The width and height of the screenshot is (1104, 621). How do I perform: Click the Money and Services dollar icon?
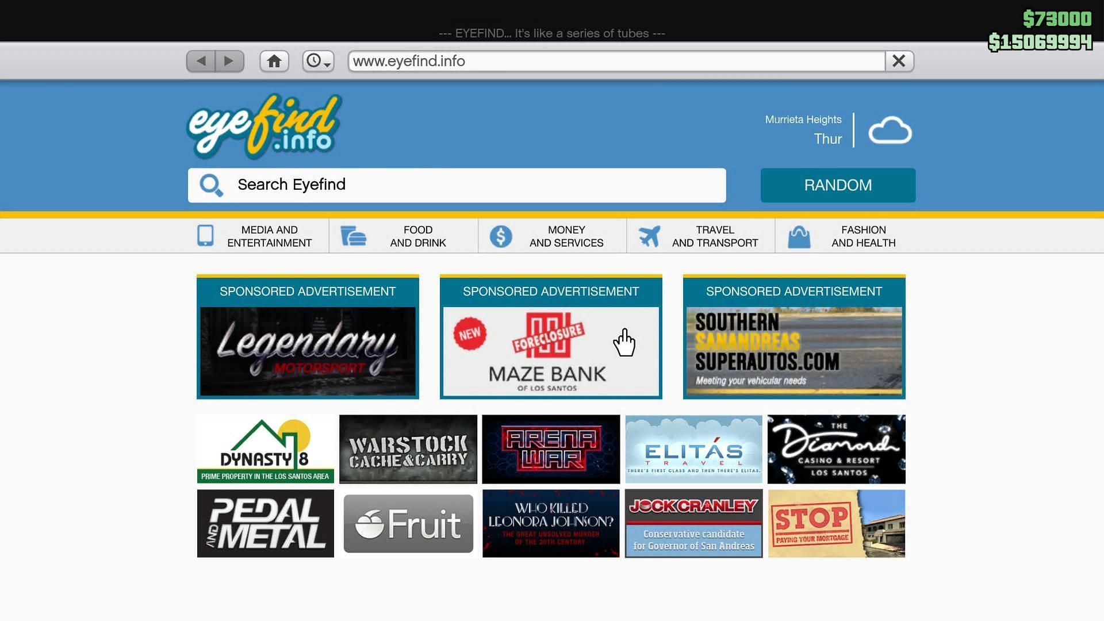(x=500, y=236)
